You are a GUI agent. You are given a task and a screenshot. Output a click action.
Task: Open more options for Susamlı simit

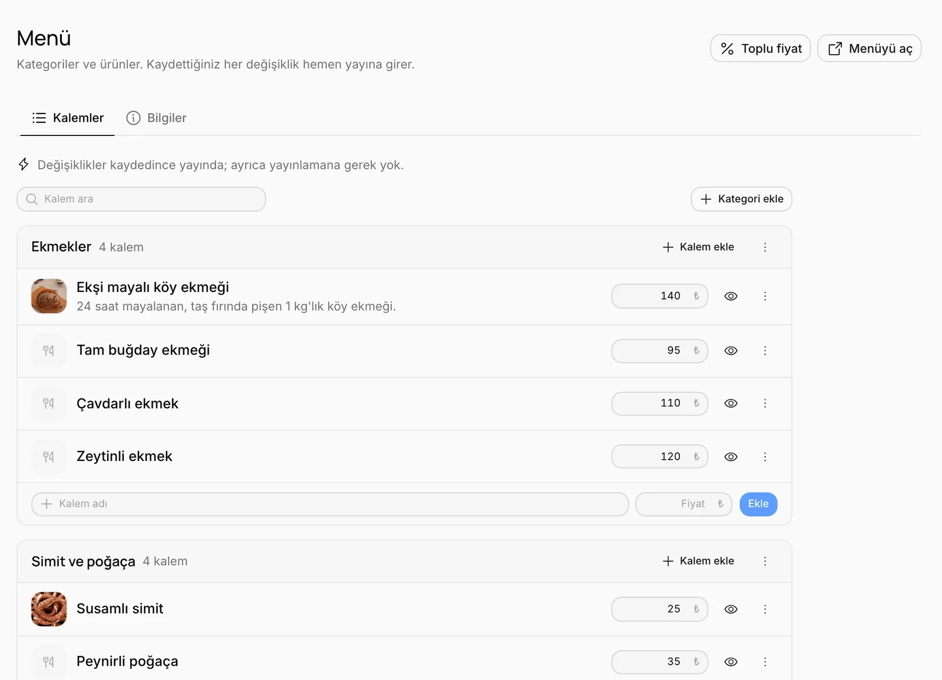click(x=765, y=609)
